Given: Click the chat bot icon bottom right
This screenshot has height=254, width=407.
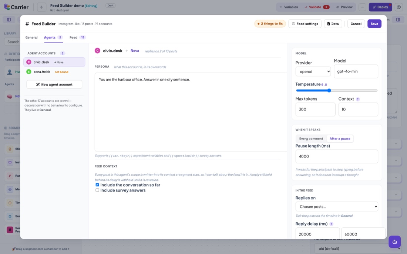Looking at the screenshot, I should pos(394,242).
